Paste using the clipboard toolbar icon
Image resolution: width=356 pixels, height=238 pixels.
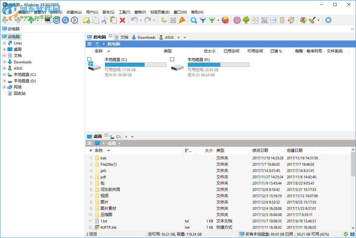[113, 20]
